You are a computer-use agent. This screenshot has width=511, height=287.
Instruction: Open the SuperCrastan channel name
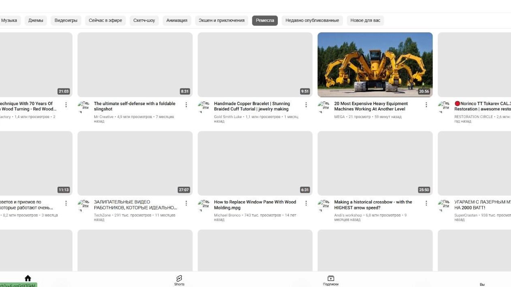[466, 215]
